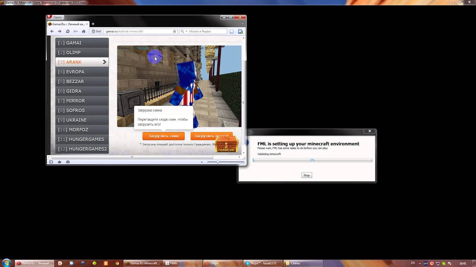This screenshot has height=267, width=476.
Task: Close the Gamai.Ru tab
Action: click(x=87, y=24)
